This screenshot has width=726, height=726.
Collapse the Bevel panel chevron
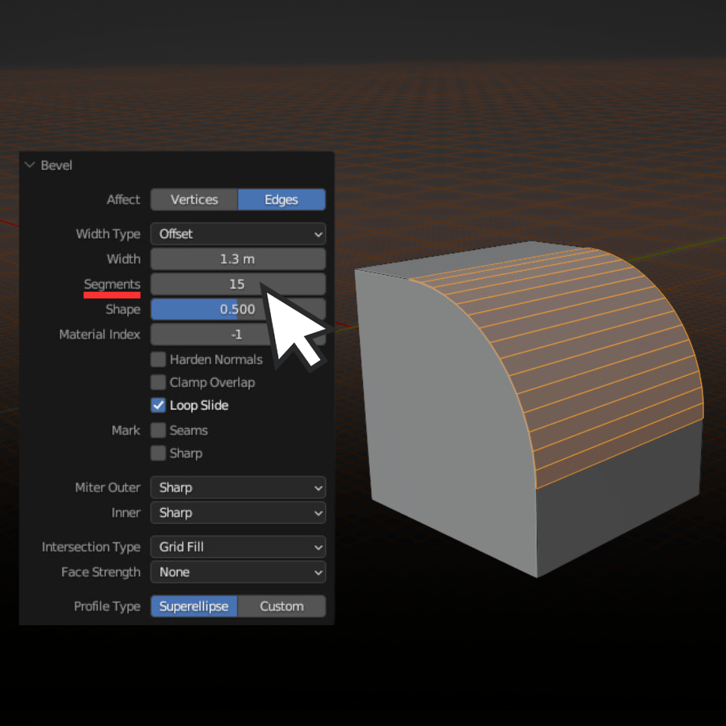pos(30,165)
